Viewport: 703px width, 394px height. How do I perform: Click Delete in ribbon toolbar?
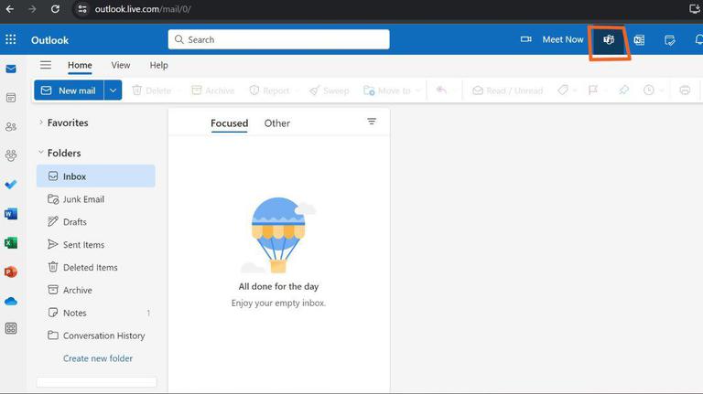click(152, 91)
